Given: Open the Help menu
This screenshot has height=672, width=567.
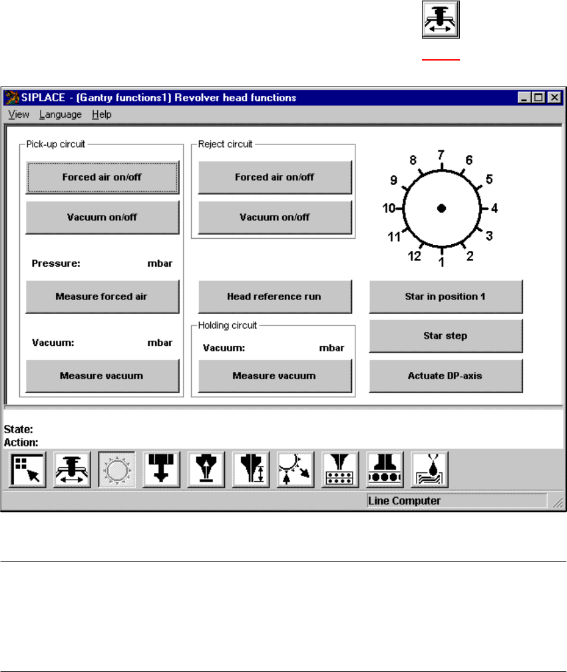Looking at the screenshot, I should (x=102, y=114).
